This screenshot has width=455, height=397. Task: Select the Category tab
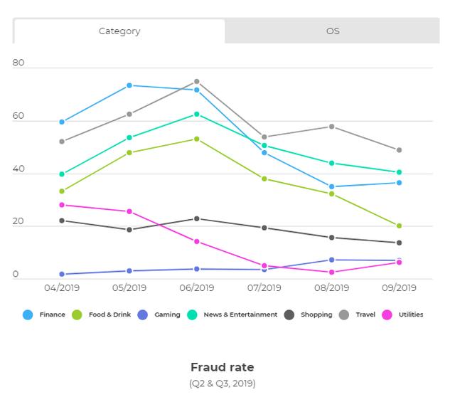click(x=119, y=31)
